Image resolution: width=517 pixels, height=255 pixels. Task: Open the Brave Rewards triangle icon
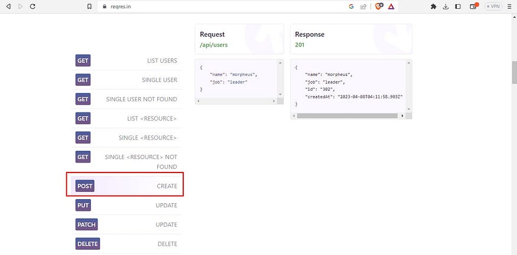391,6
